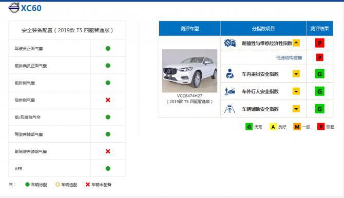Click the 车内乘员安全指数 label

(260, 74)
